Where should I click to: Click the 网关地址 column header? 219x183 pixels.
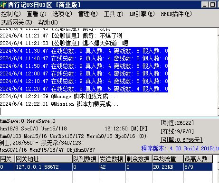[x=44, y=159]
